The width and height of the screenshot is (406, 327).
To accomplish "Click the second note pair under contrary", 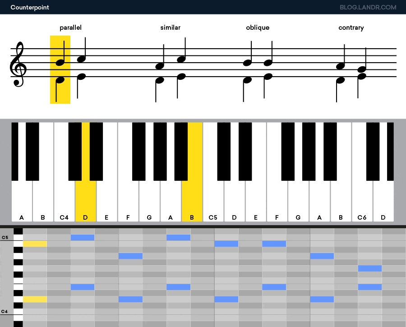I will (362, 73).
